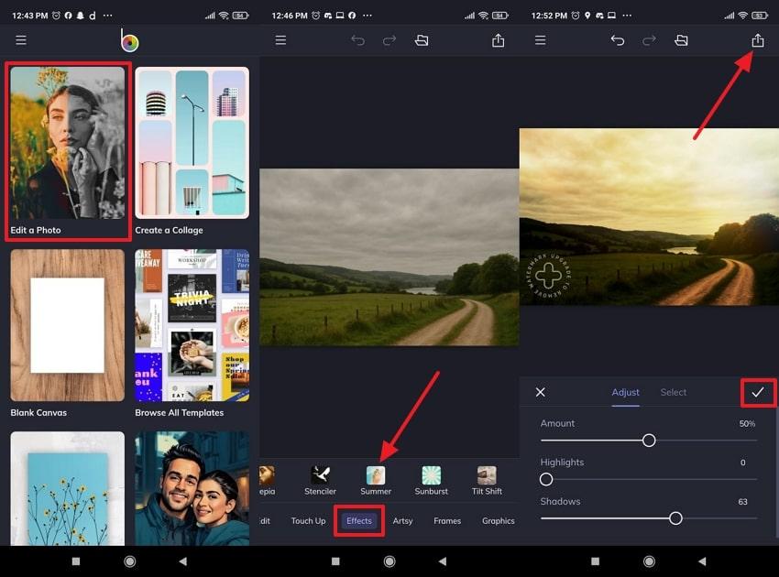Open image manager icon in middle screen
This screenshot has height=577, width=779.
(x=422, y=39)
